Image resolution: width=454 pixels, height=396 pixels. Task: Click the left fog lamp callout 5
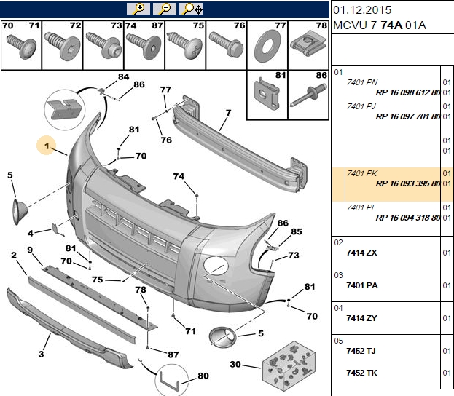[x=10, y=175]
